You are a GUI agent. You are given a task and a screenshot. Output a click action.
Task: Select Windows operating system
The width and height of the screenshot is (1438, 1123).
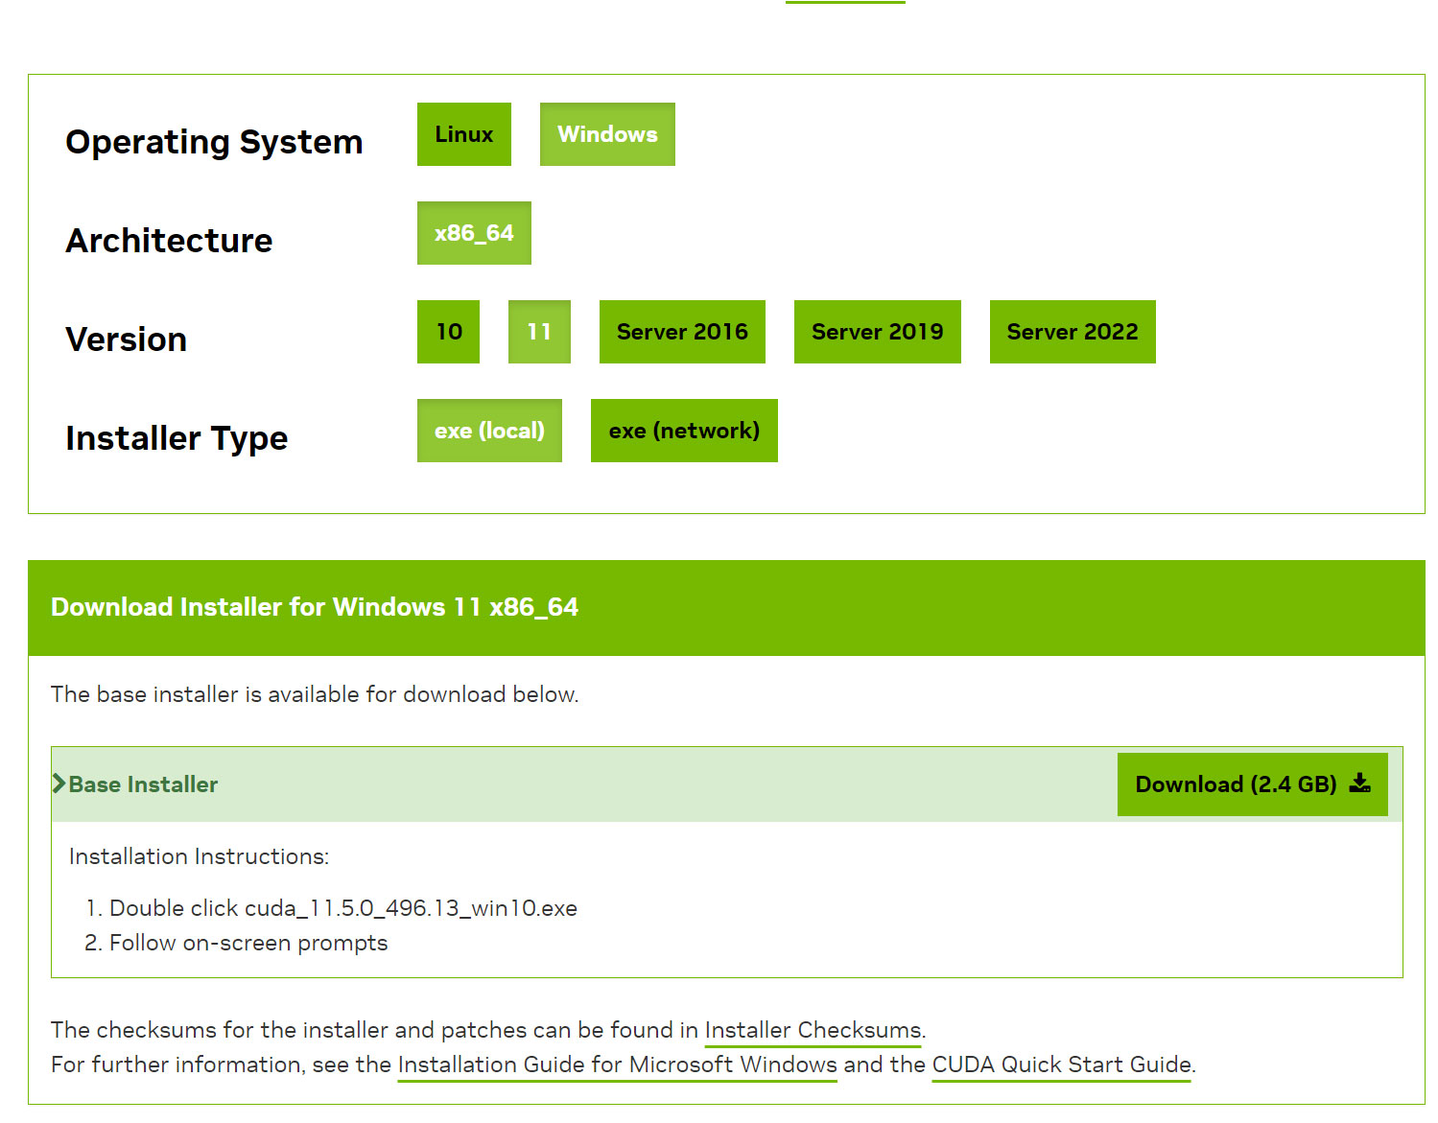pos(607,134)
